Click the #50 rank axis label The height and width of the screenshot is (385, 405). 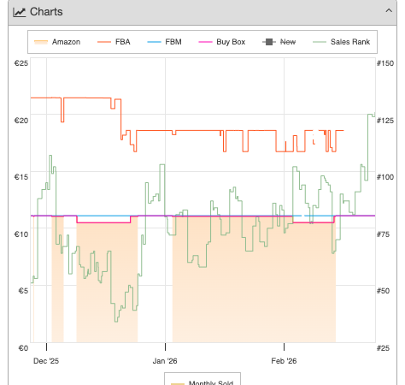[383, 291]
